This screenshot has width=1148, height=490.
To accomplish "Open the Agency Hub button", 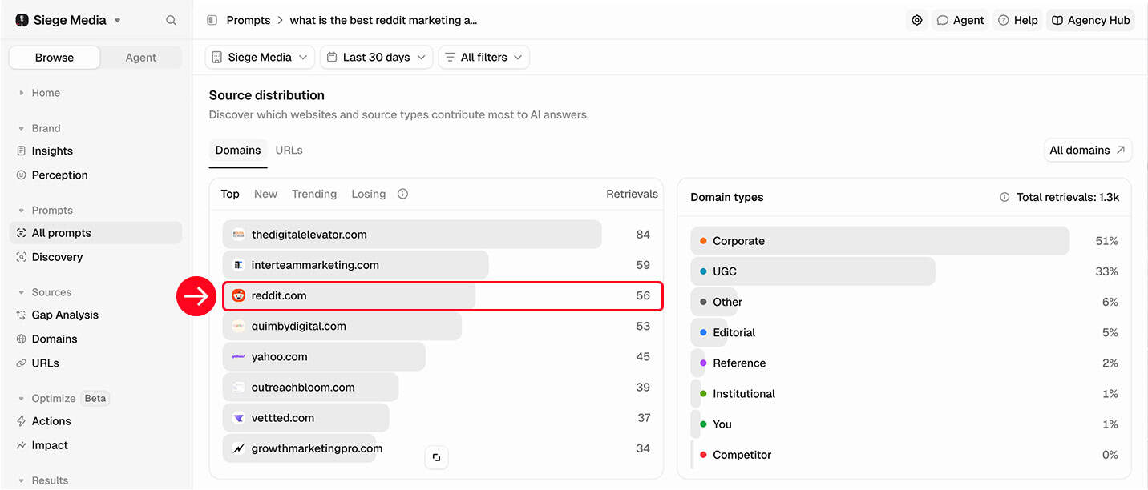I will point(1090,20).
